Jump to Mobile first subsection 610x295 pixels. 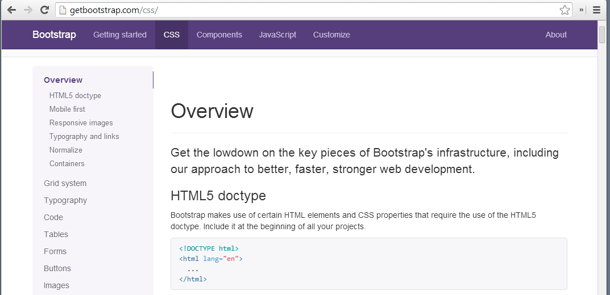[x=67, y=109]
